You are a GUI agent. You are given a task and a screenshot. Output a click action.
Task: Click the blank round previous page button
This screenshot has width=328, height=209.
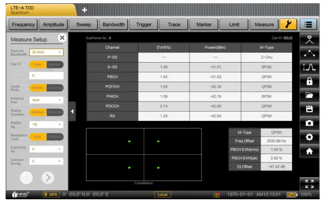(x=26, y=177)
